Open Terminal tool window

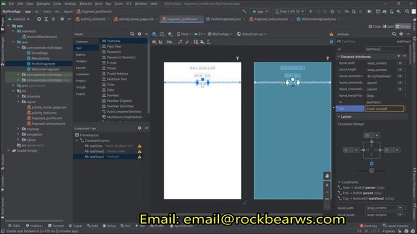(x=55, y=226)
